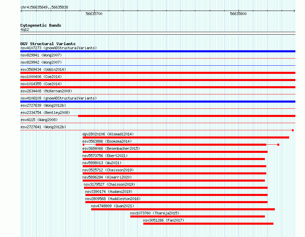
Task: Click the small red esv2727641 end block
Action: [x=293, y=130]
